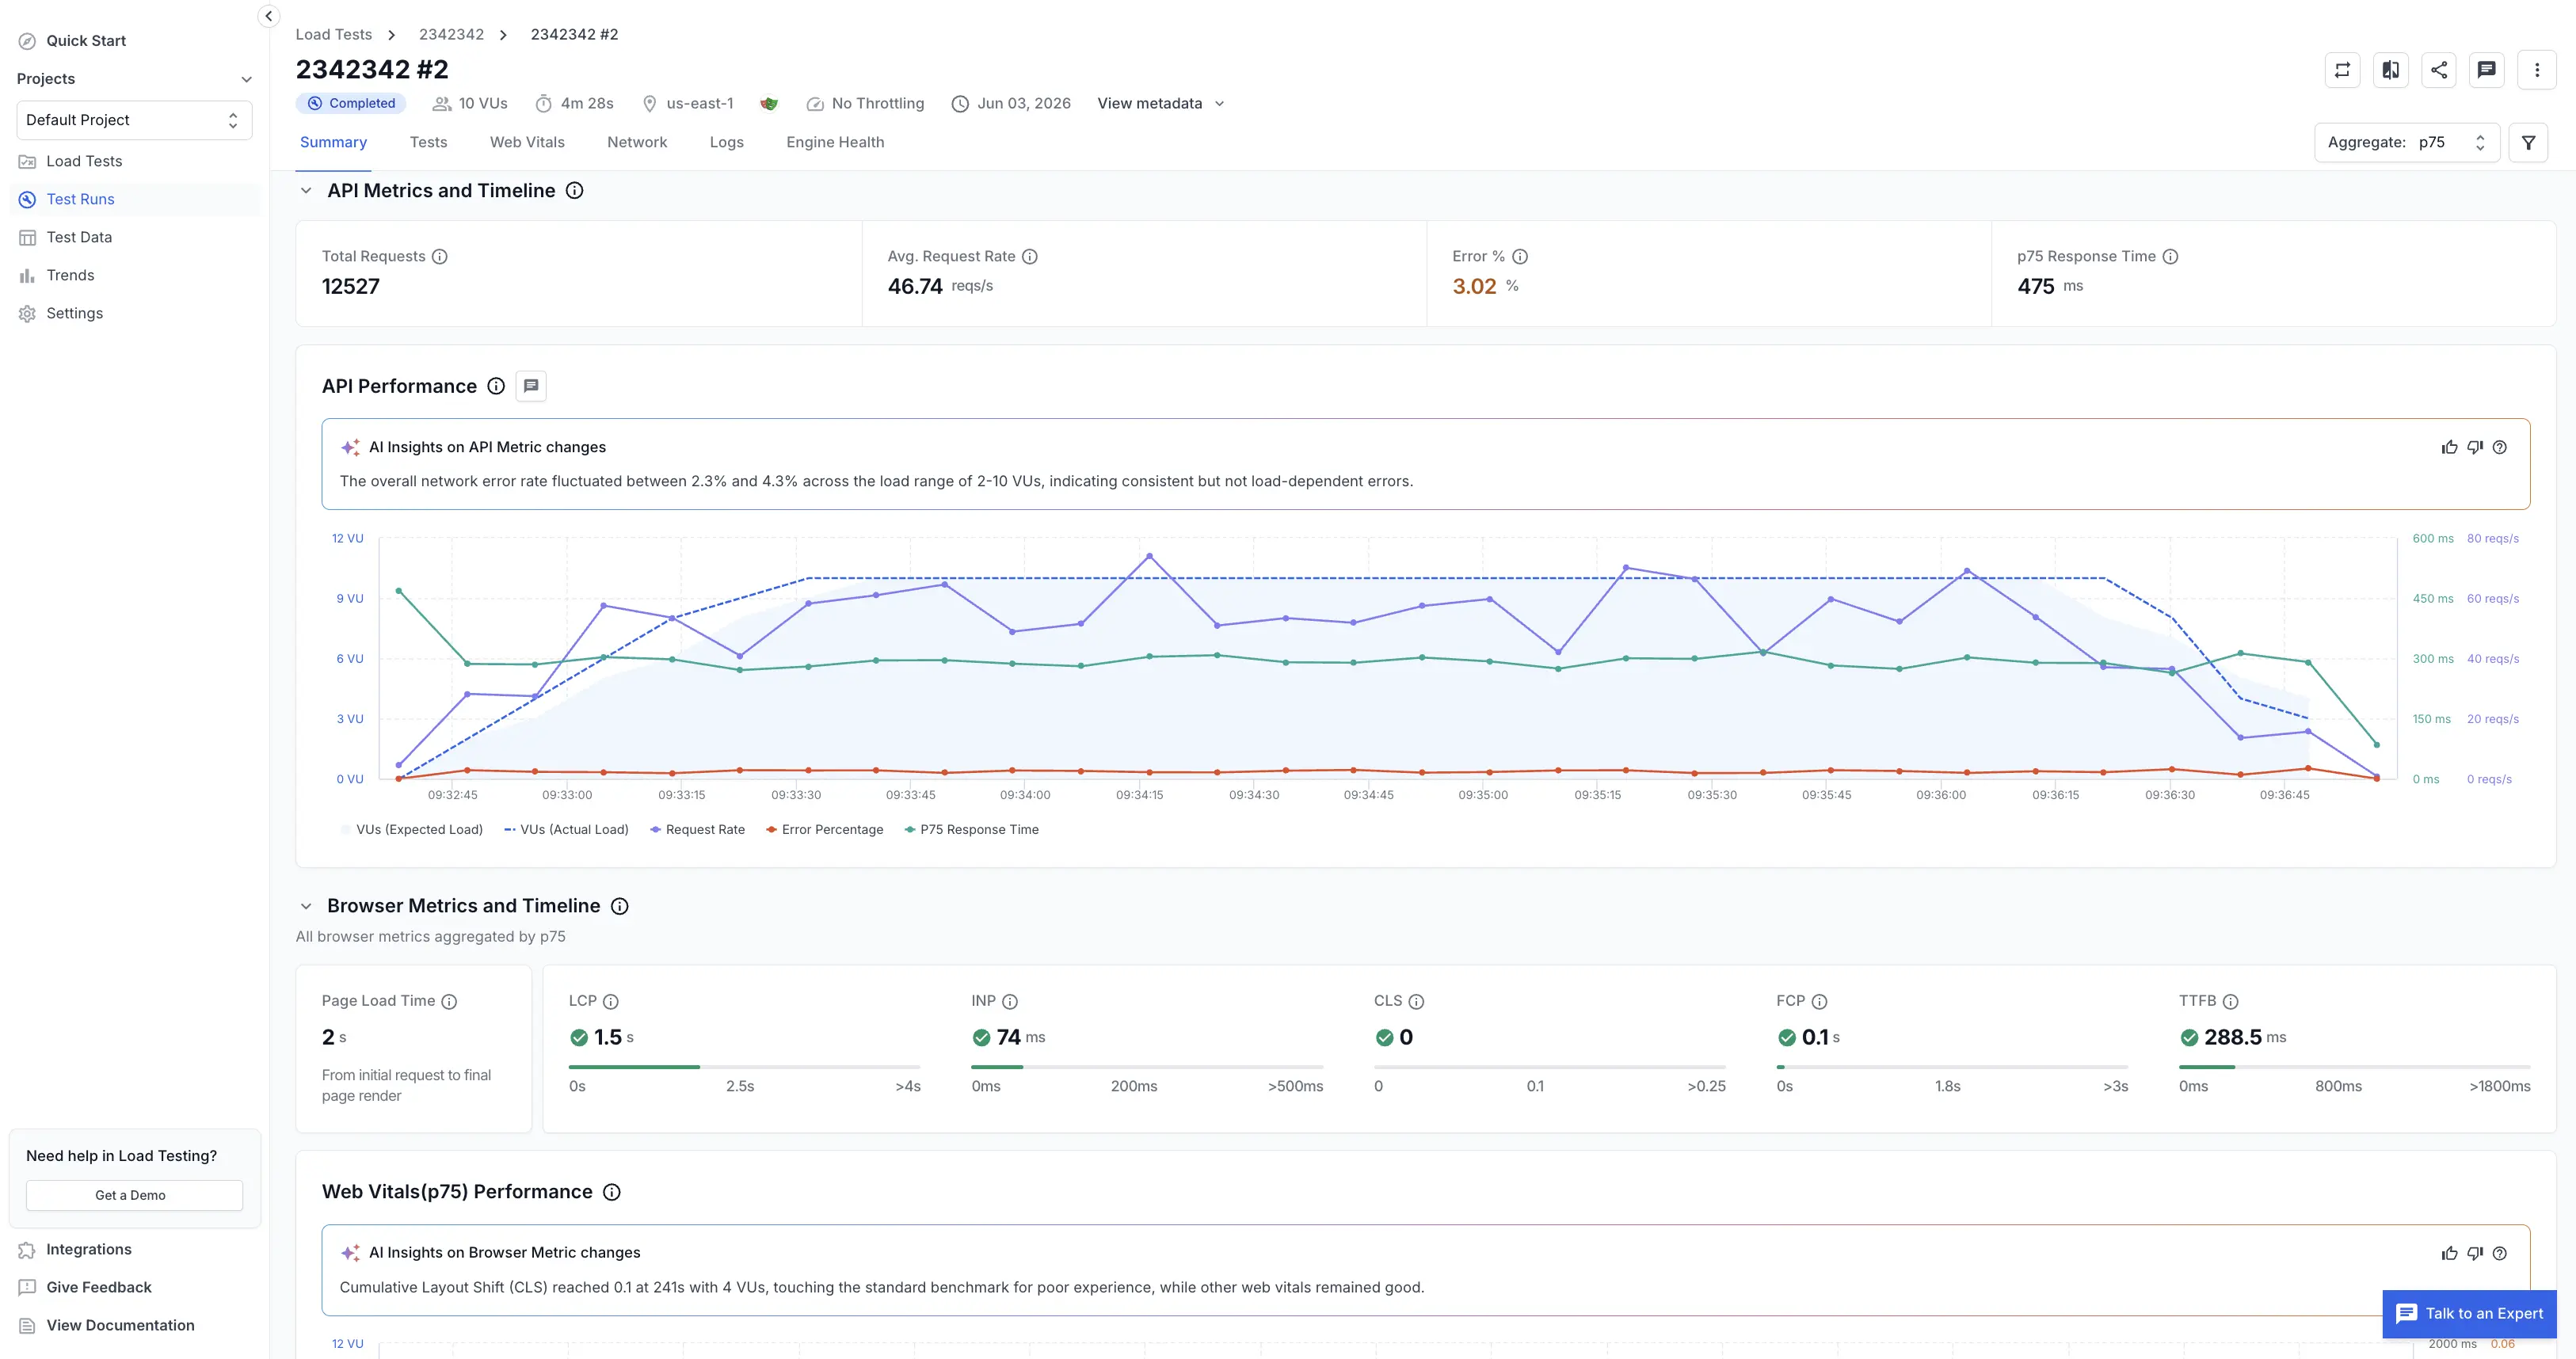Open Test Runs in sidebar

tap(134, 199)
